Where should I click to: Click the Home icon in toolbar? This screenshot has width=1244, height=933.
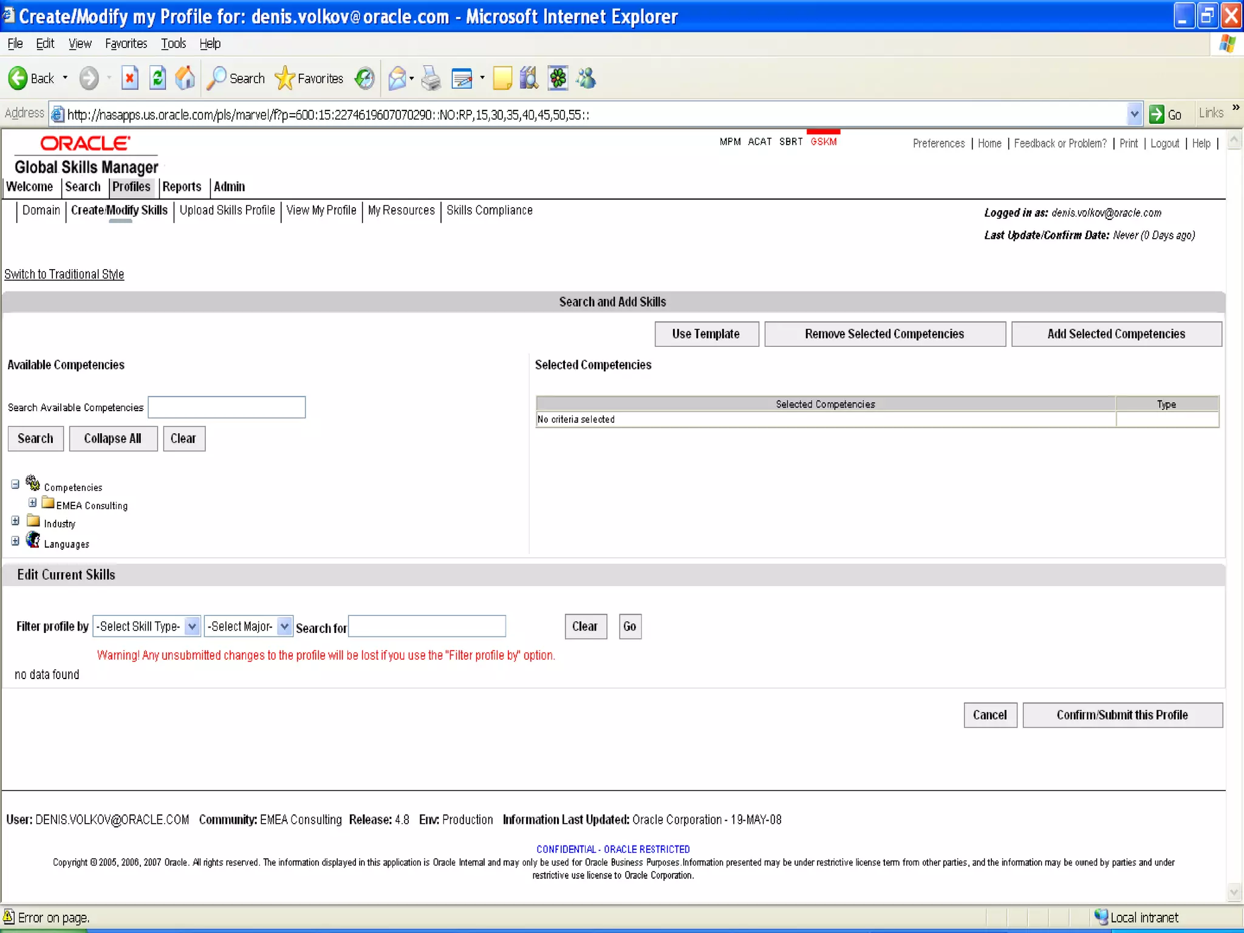185,78
